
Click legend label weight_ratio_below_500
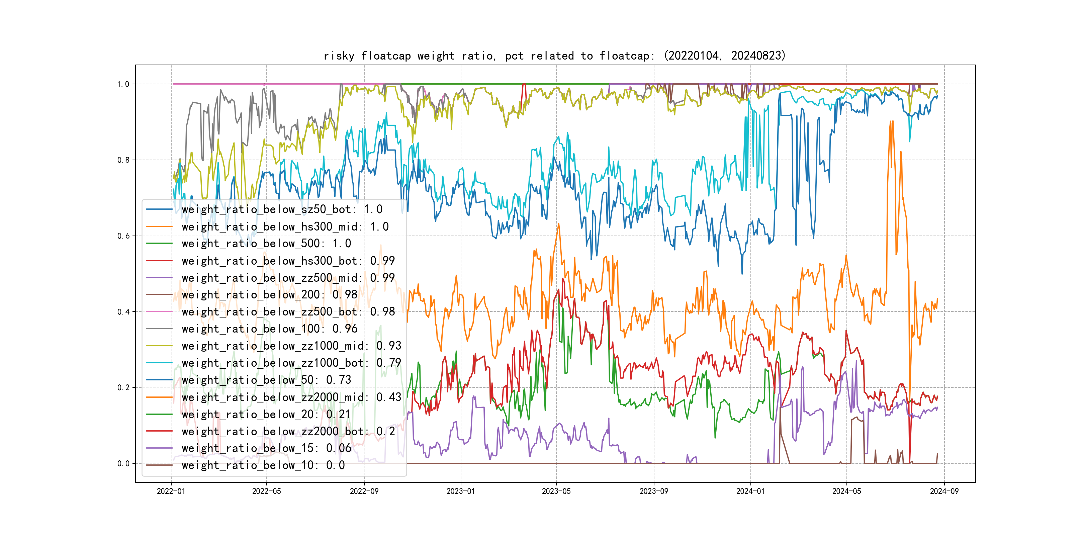click(x=266, y=243)
